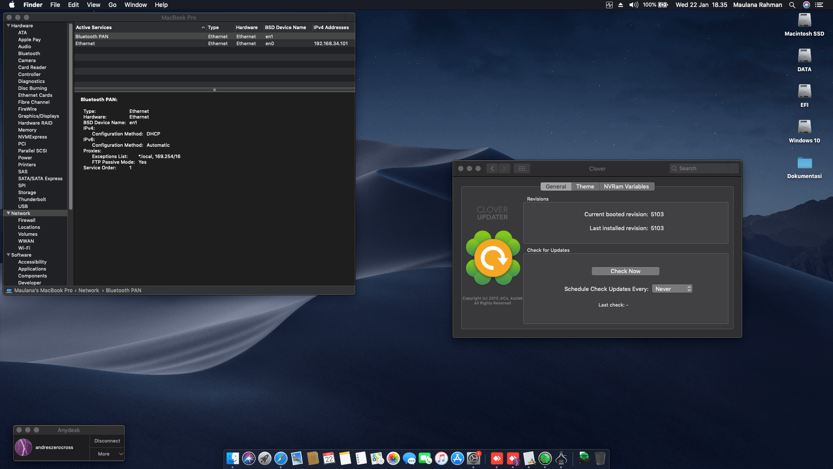Viewport: 833px width, 469px height.
Task: Collapse the Hardware section in sidebar
Action: tap(8, 26)
